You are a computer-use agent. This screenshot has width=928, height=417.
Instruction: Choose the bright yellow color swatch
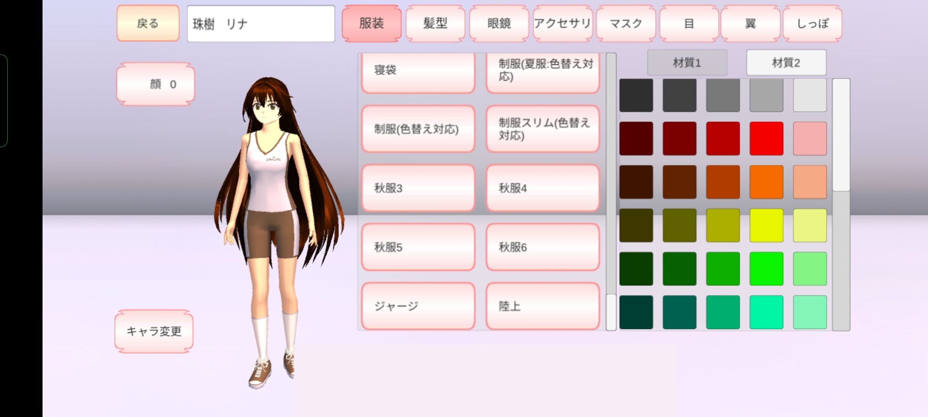tap(766, 225)
